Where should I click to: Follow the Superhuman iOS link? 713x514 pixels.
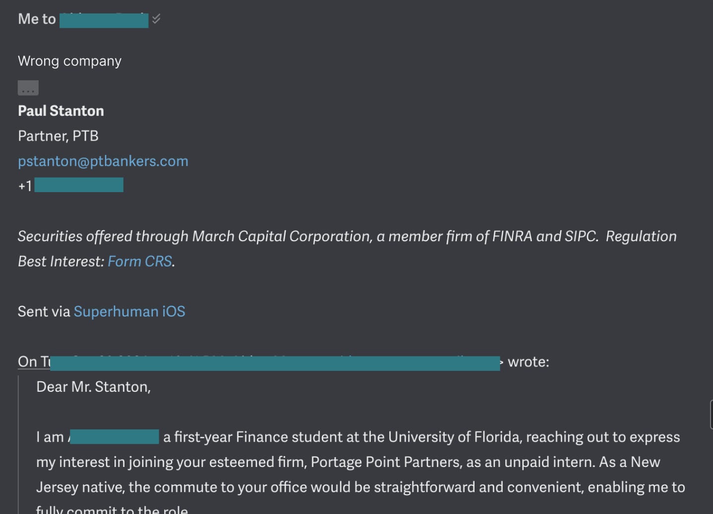[129, 311]
